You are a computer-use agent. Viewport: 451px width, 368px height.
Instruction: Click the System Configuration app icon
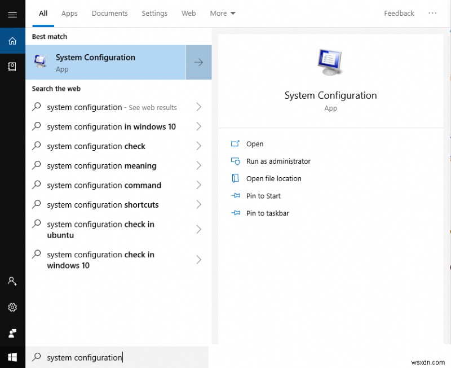pyautogui.click(x=40, y=61)
